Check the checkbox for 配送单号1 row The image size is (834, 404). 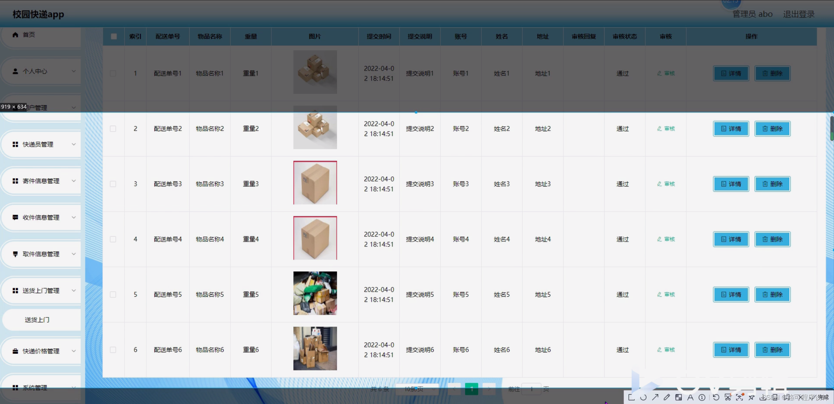113,73
